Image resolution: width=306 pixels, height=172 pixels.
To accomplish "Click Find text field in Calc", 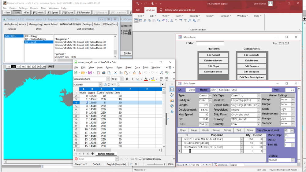I will pos(97,159).
